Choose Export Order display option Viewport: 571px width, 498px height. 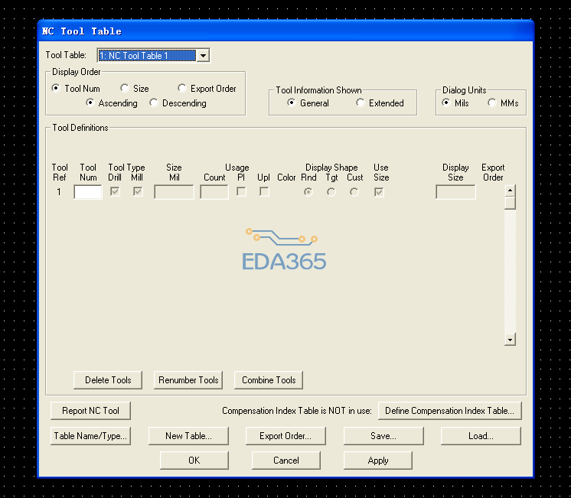click(181, 88)
